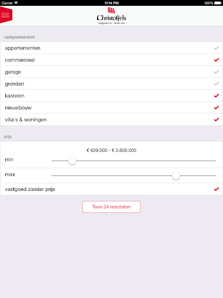Viewport: 223px width, 298px height.
Task: Select the appertementen row label
Action: [23, 48]
